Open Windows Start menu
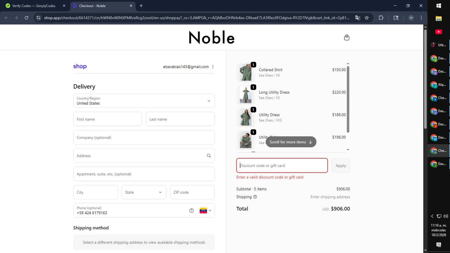The width and height of the screenshot is (450, 253). [x=439, y=6]
